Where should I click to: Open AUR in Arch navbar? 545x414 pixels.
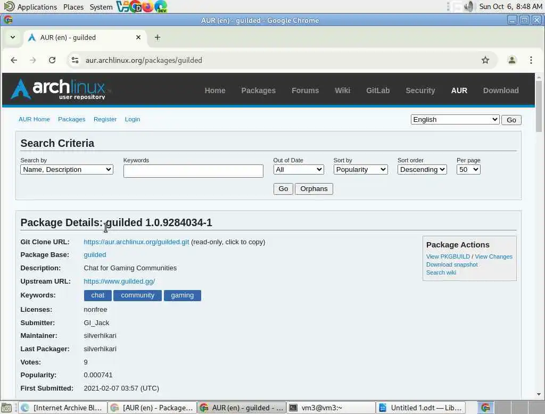click(x=459, y=90)
